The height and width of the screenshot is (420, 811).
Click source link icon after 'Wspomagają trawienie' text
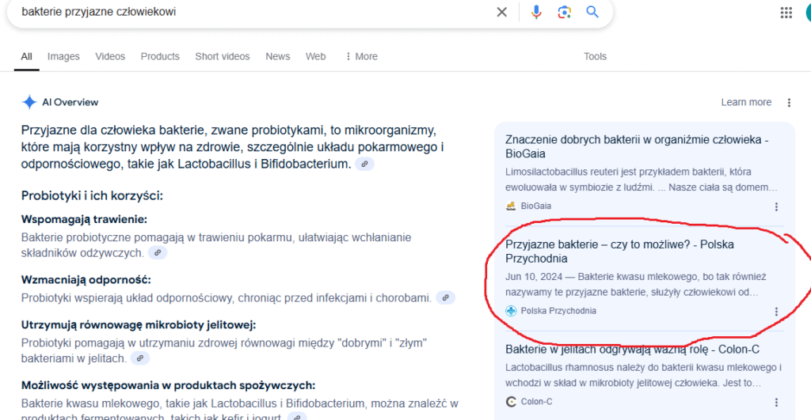pos(158,253)
